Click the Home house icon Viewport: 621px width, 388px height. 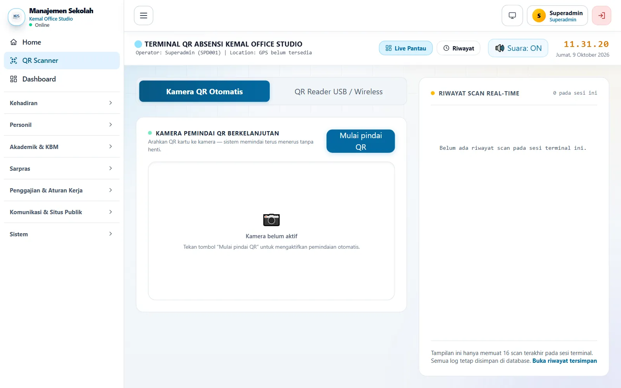14,42
